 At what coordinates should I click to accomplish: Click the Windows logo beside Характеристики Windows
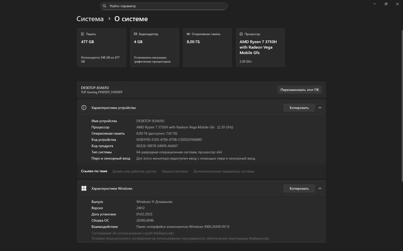coord(84,188)
